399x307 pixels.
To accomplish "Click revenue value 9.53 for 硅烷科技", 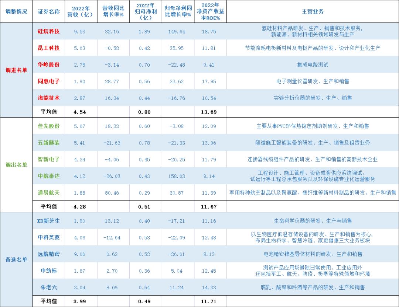I will tap(79, 32).
